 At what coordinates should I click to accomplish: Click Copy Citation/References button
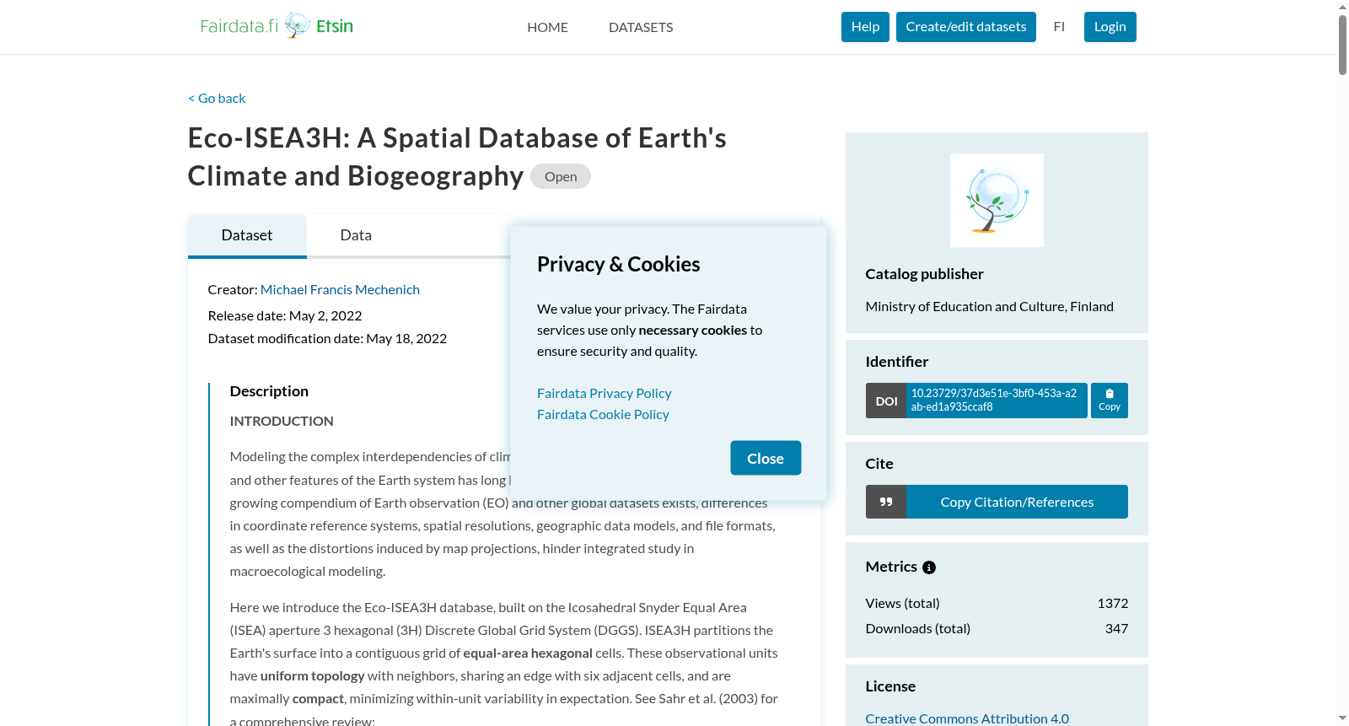(x=1017, y=502)
